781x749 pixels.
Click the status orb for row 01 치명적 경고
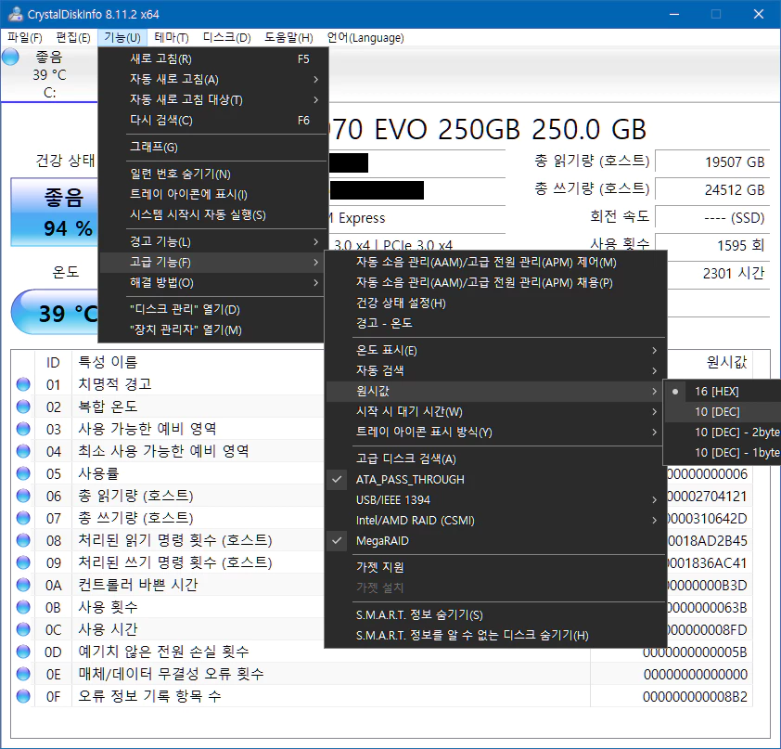23,384
